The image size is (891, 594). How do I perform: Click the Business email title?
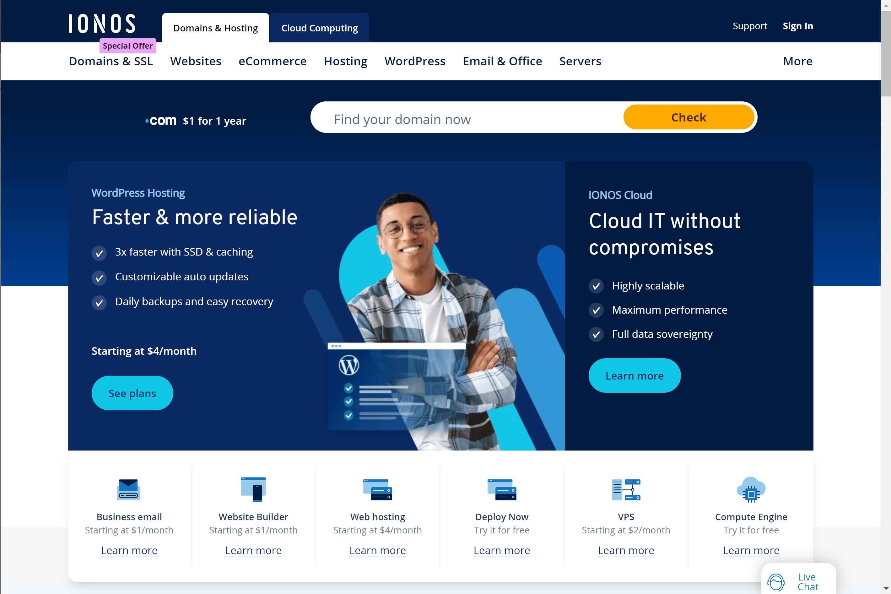(129, 517)
